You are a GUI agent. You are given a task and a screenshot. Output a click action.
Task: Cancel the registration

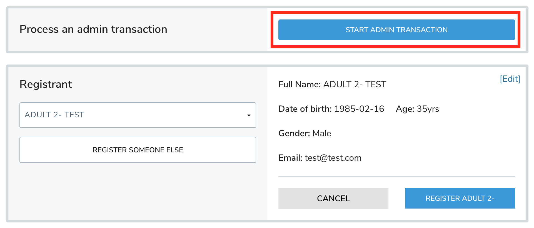333,199
